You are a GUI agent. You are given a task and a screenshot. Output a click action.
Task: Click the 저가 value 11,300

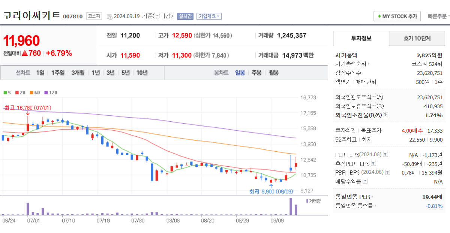click(x=181, y=55)
